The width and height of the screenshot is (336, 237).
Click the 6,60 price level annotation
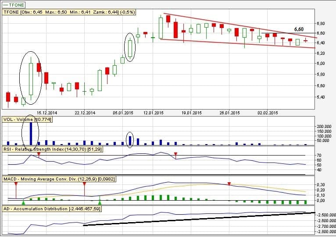click(299, 29)
